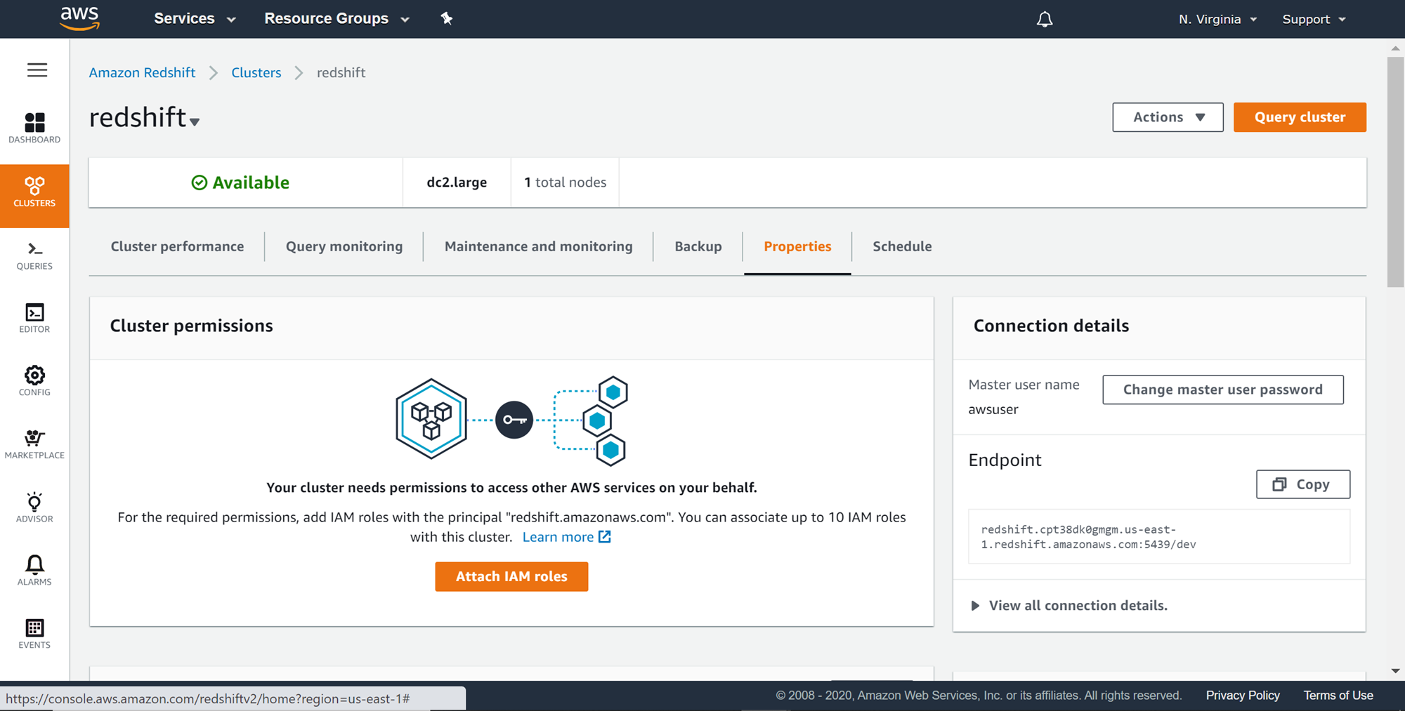Open the Actions dropdown
This screenshot has width=1405, height=711.
(1168, 117)
